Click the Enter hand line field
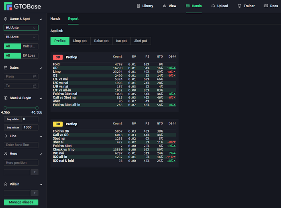Screen dimensions: 281x208 [21, 145]
